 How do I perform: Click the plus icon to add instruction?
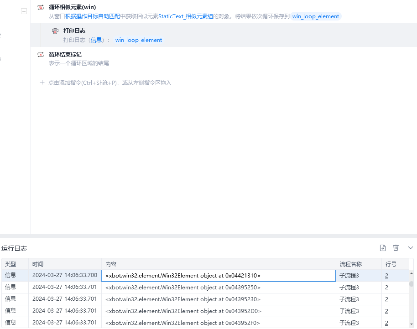point(42,82)
